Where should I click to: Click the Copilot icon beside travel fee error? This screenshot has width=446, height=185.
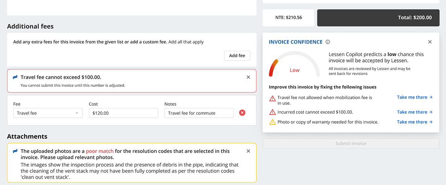(15, 77)
